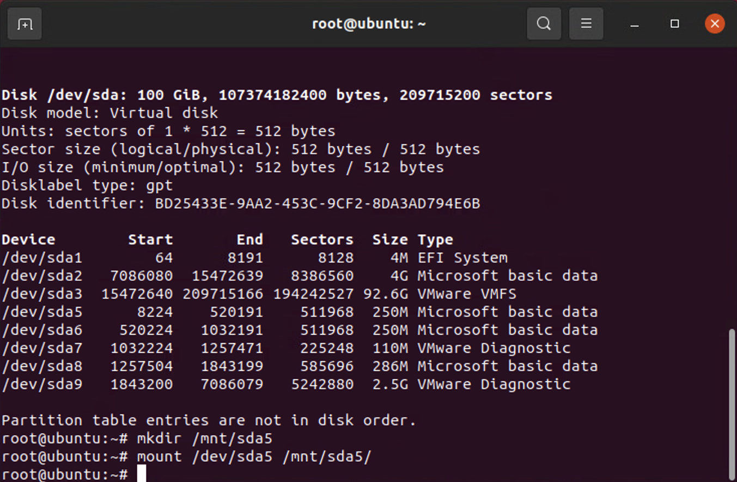The height and width of the screenshot is (482, 737).
Task: Click /dev/sda7 in the device list
Action: click(42, 348)
